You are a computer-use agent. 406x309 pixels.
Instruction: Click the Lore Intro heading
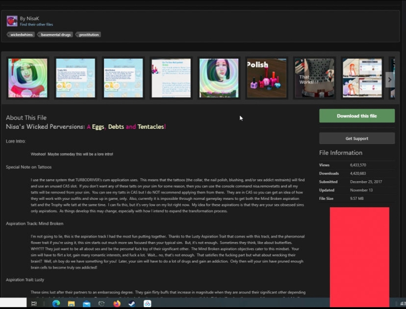click(x=16, y=141)
